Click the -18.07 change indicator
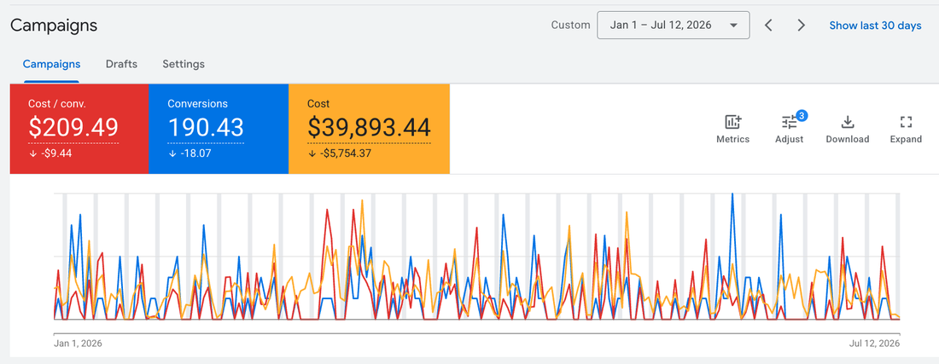This screenshot has height=364, width=939. coord(188,153)
